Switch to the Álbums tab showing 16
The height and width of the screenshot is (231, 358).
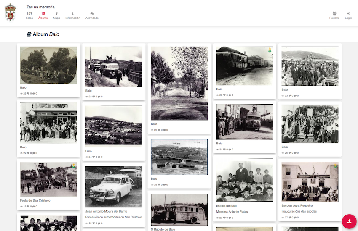tap(43, 16)
